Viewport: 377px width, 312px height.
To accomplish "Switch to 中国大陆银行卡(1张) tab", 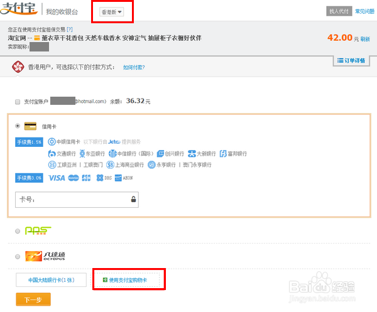I will [x=52, y=280].
